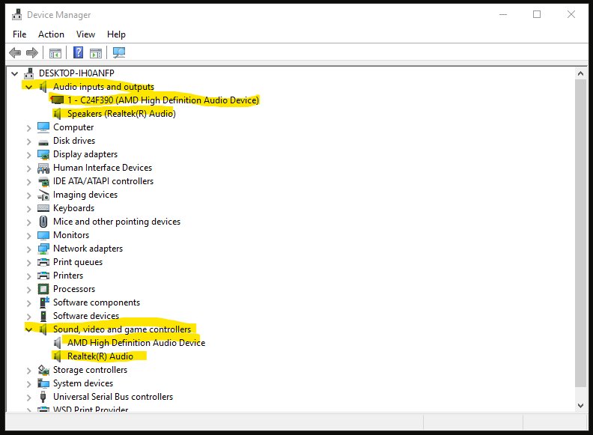The image size is (593, 435).
Task: Select the Universal Serial Bus controllers label
Action: click(x=113, y=397)
